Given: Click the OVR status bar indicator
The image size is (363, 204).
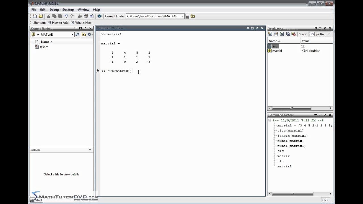Looking at the screenshot, I should tap(325, 200).
